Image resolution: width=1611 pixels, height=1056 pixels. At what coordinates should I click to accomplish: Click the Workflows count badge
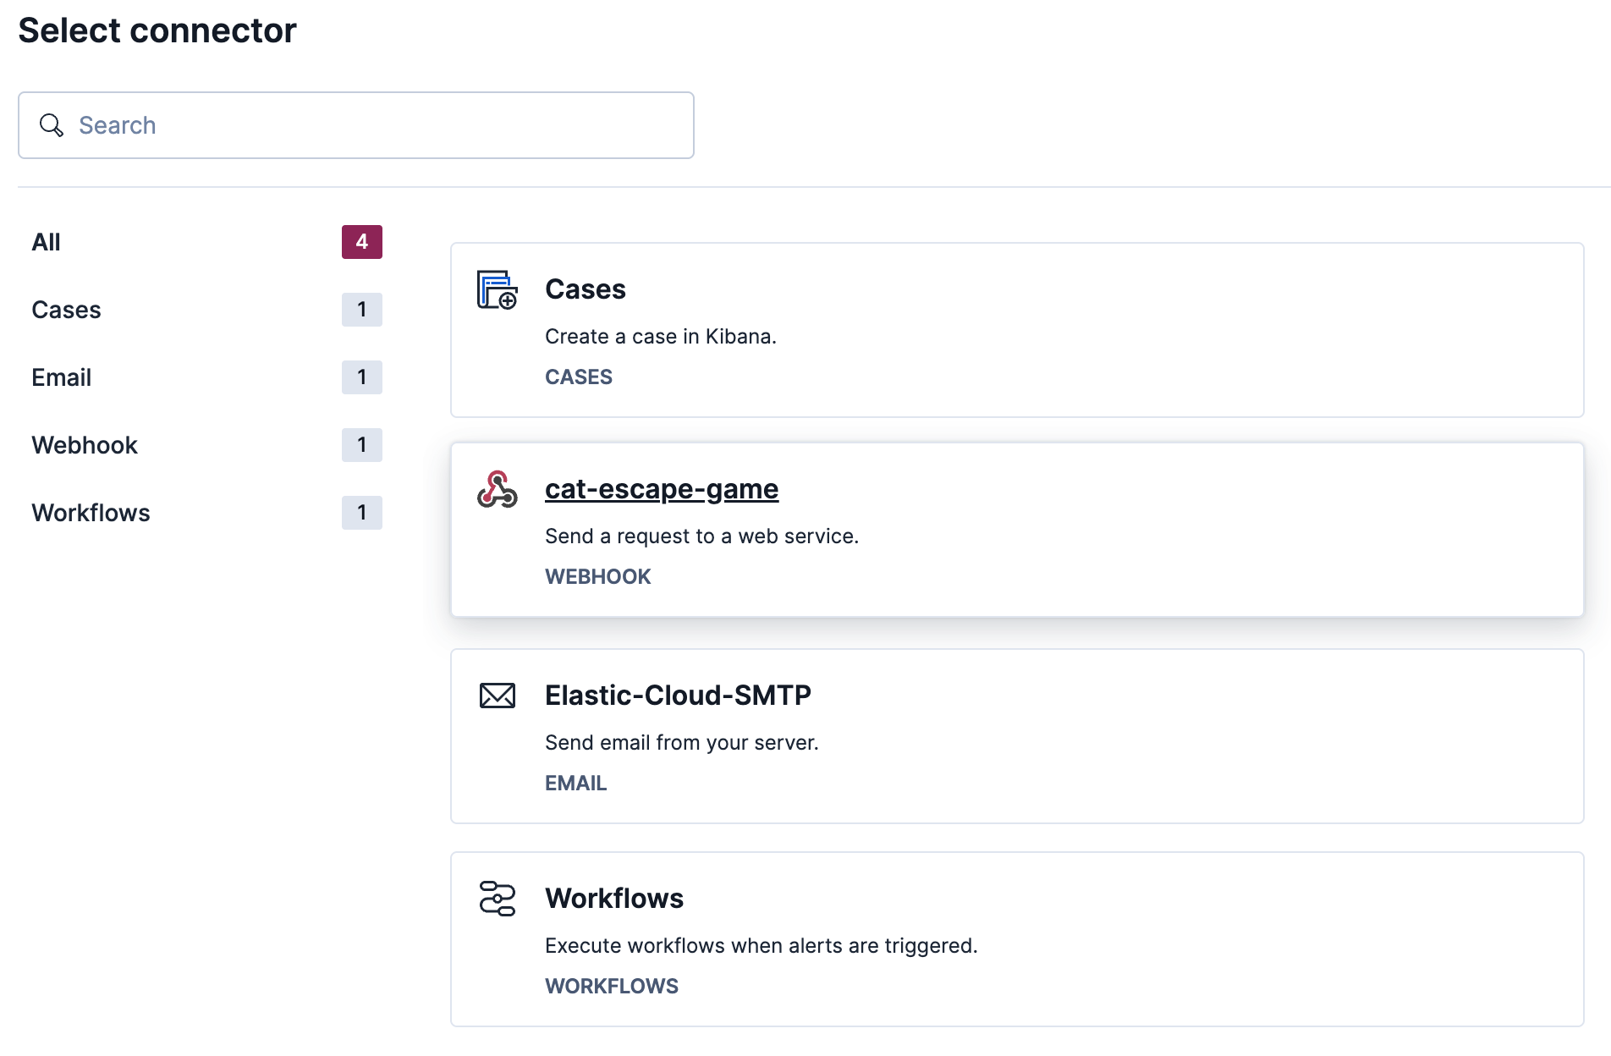click(x=362, y=513)
